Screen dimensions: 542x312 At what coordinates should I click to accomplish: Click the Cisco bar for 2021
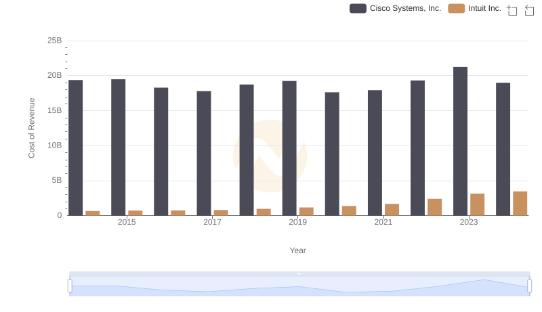[375, 152]
